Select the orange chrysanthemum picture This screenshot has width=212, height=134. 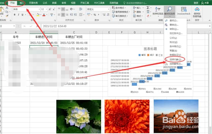tap(127, 116)
